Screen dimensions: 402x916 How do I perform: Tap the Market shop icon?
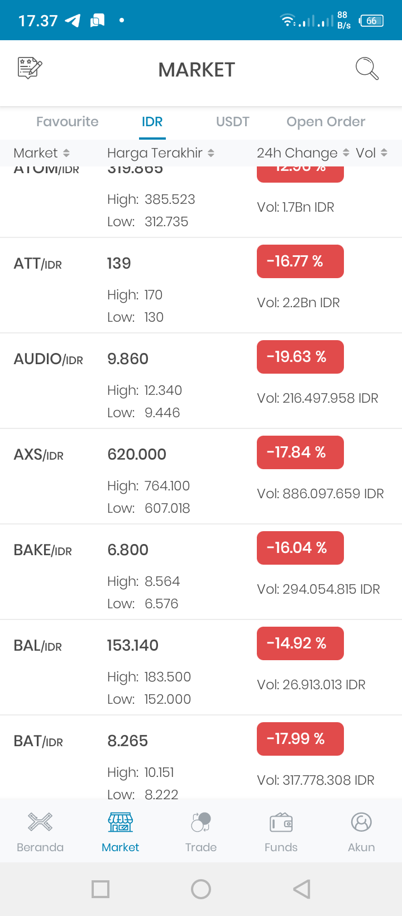click(121, 822)
